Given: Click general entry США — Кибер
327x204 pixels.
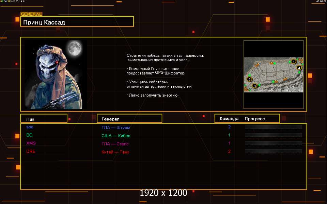Looking at the screenshot, I should point(116,136).
